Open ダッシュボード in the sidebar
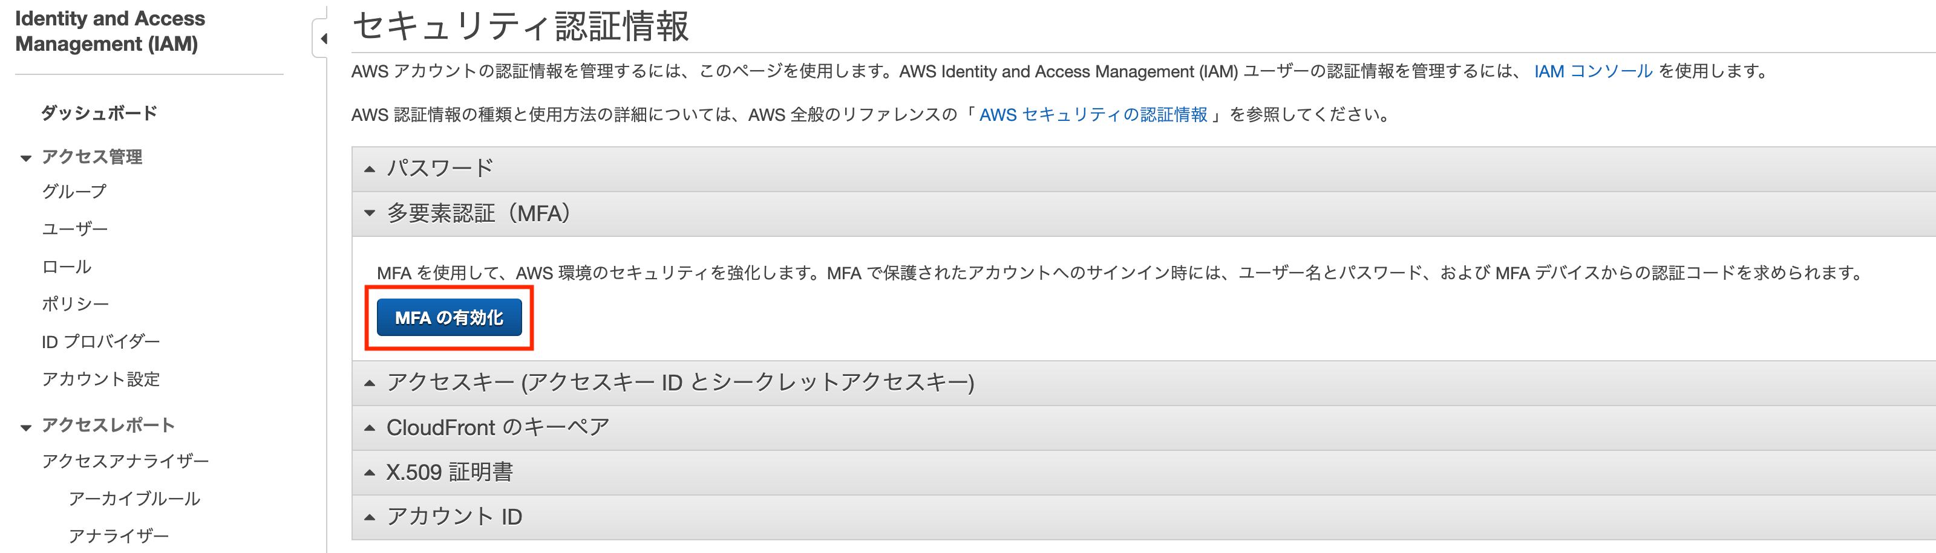This screenshot has width=1936, height=553. (x=99, y=113)
